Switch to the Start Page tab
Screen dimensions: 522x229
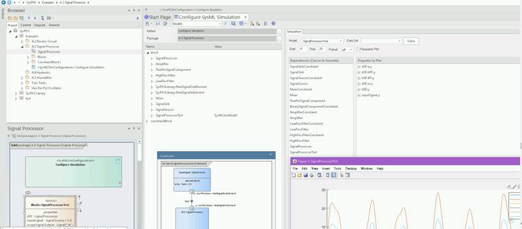pyautogui.click(x=158, y=17)
